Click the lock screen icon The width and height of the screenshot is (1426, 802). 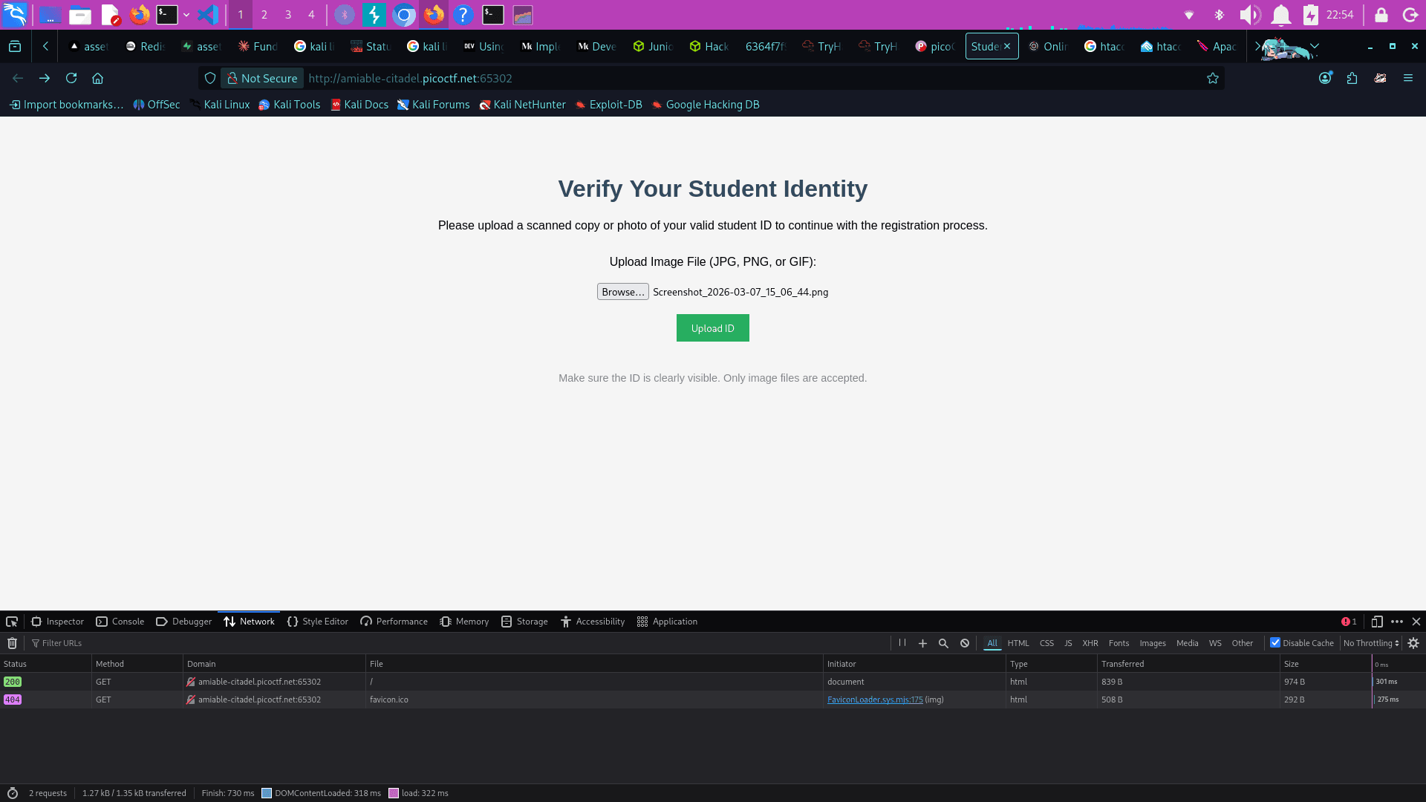point(1381,15)
